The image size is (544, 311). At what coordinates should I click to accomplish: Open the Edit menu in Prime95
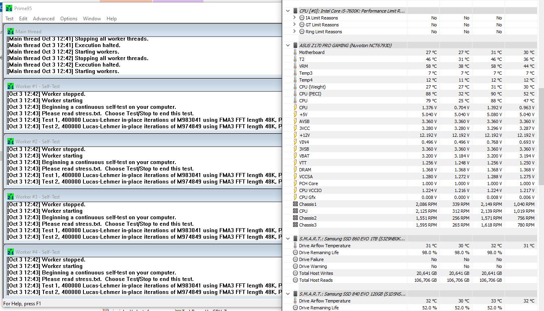point(23,19)
